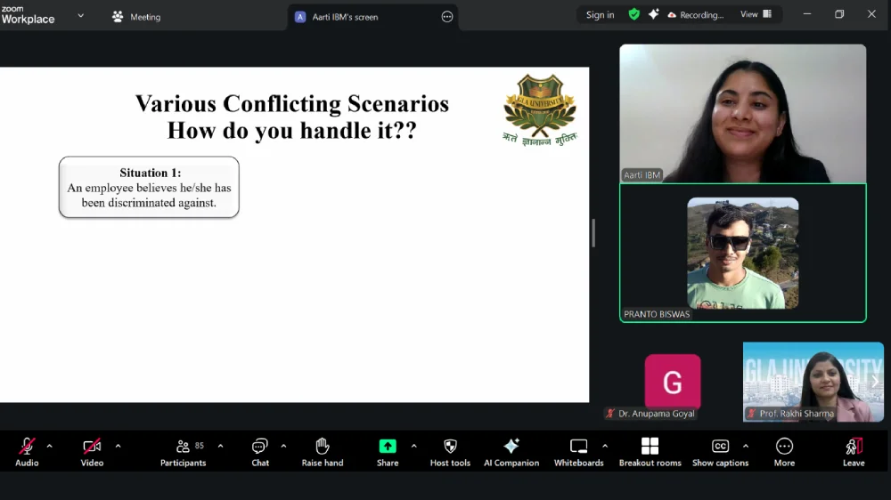Start camera with Video button
Image resolution: width=891 pixels, height=500 pixels.
pyautogui.click(x=92, y=451)
